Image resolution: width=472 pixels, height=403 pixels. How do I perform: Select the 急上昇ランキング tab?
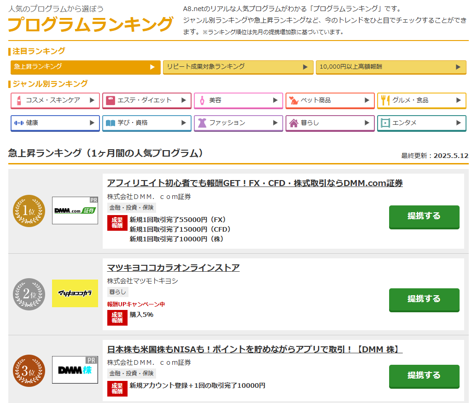(x=86, y=67)
